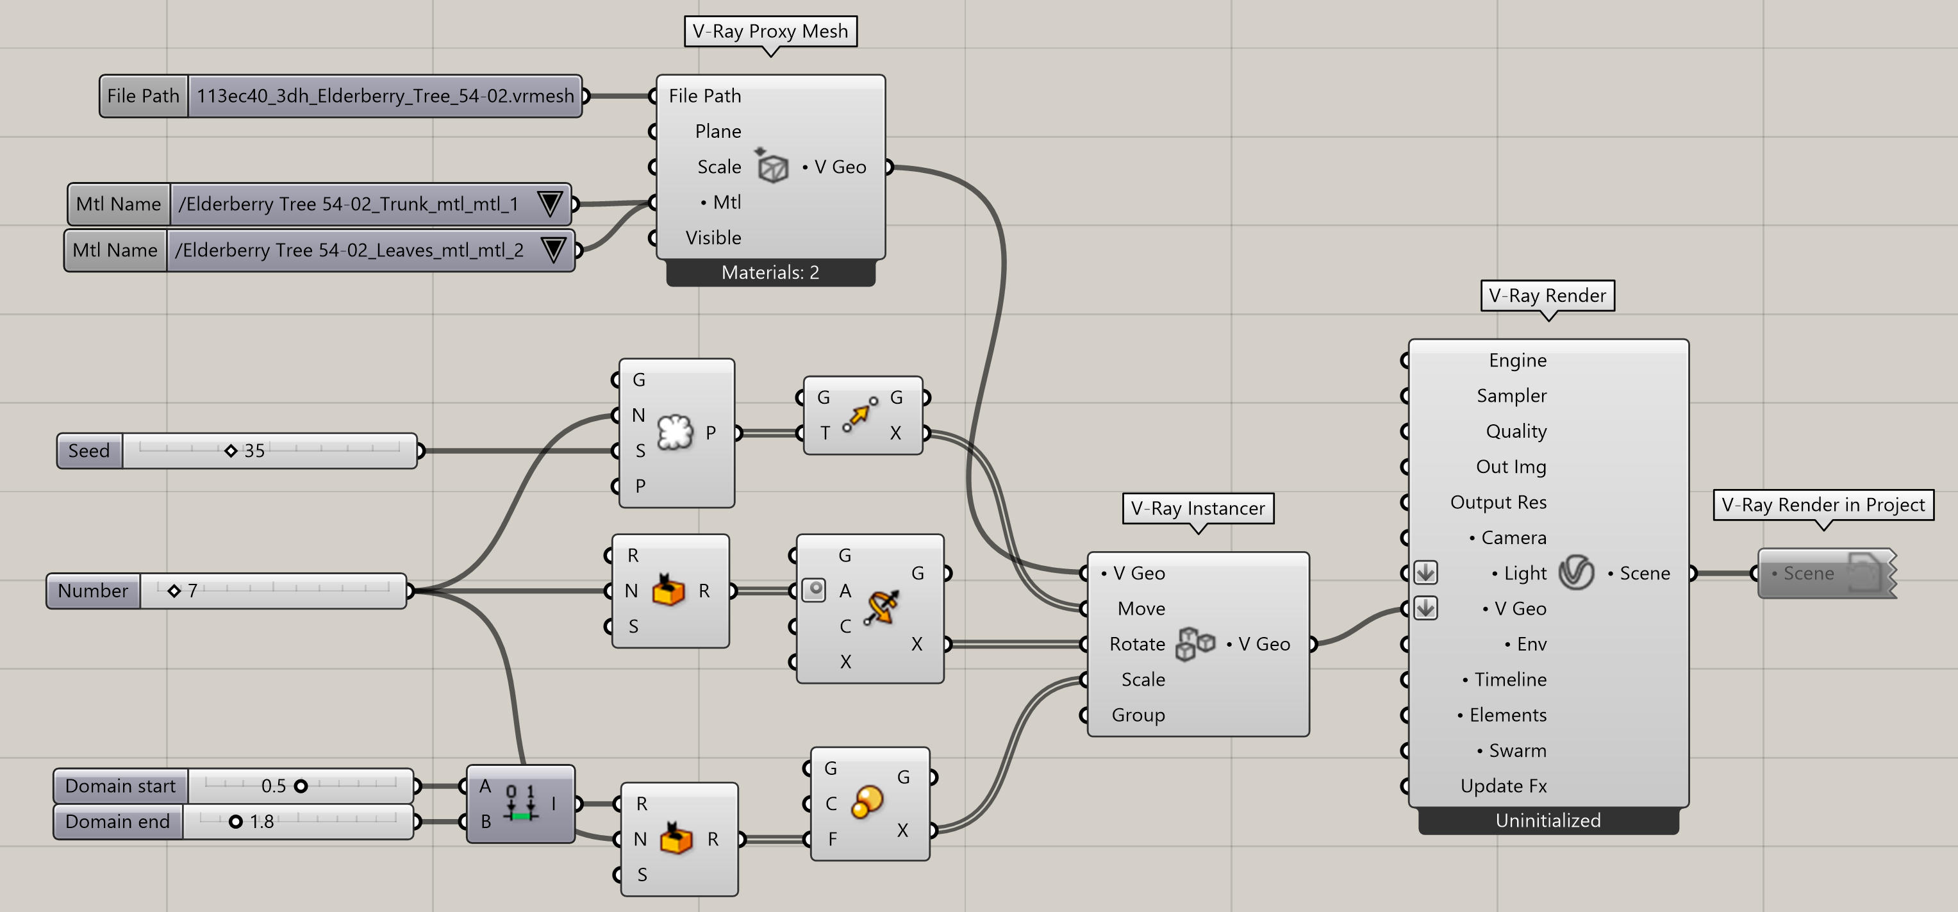Click the Rotate input on V-Ray Instancer
The image size is (1958, 912).
pyautogui.click(x=1137, y=643)
